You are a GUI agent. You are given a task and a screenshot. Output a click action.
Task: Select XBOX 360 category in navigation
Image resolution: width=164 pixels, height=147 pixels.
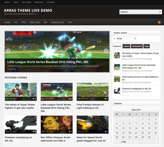[35, 22]
